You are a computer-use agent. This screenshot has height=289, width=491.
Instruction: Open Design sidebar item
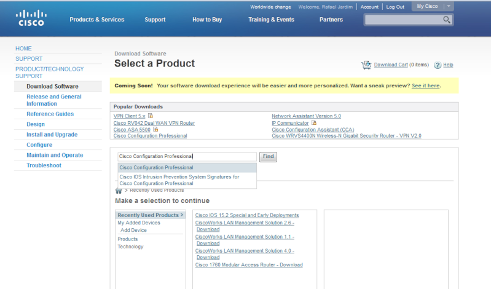(x=36, y=124)
